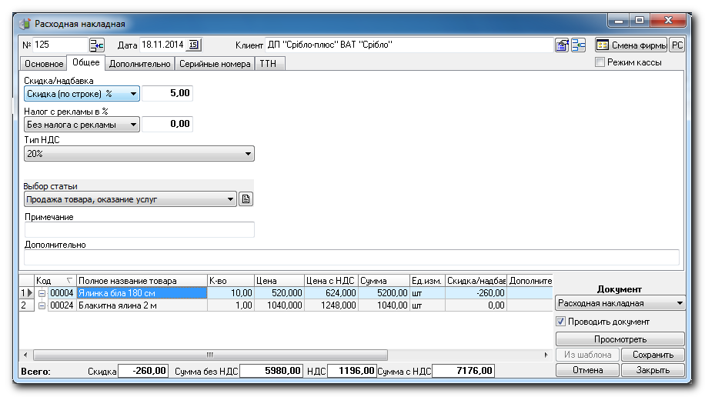The height and width of the screenshot is (397, 705).
Task: Open the Продажа товара, оказание услуг dropdown
Action: (130, 199)
